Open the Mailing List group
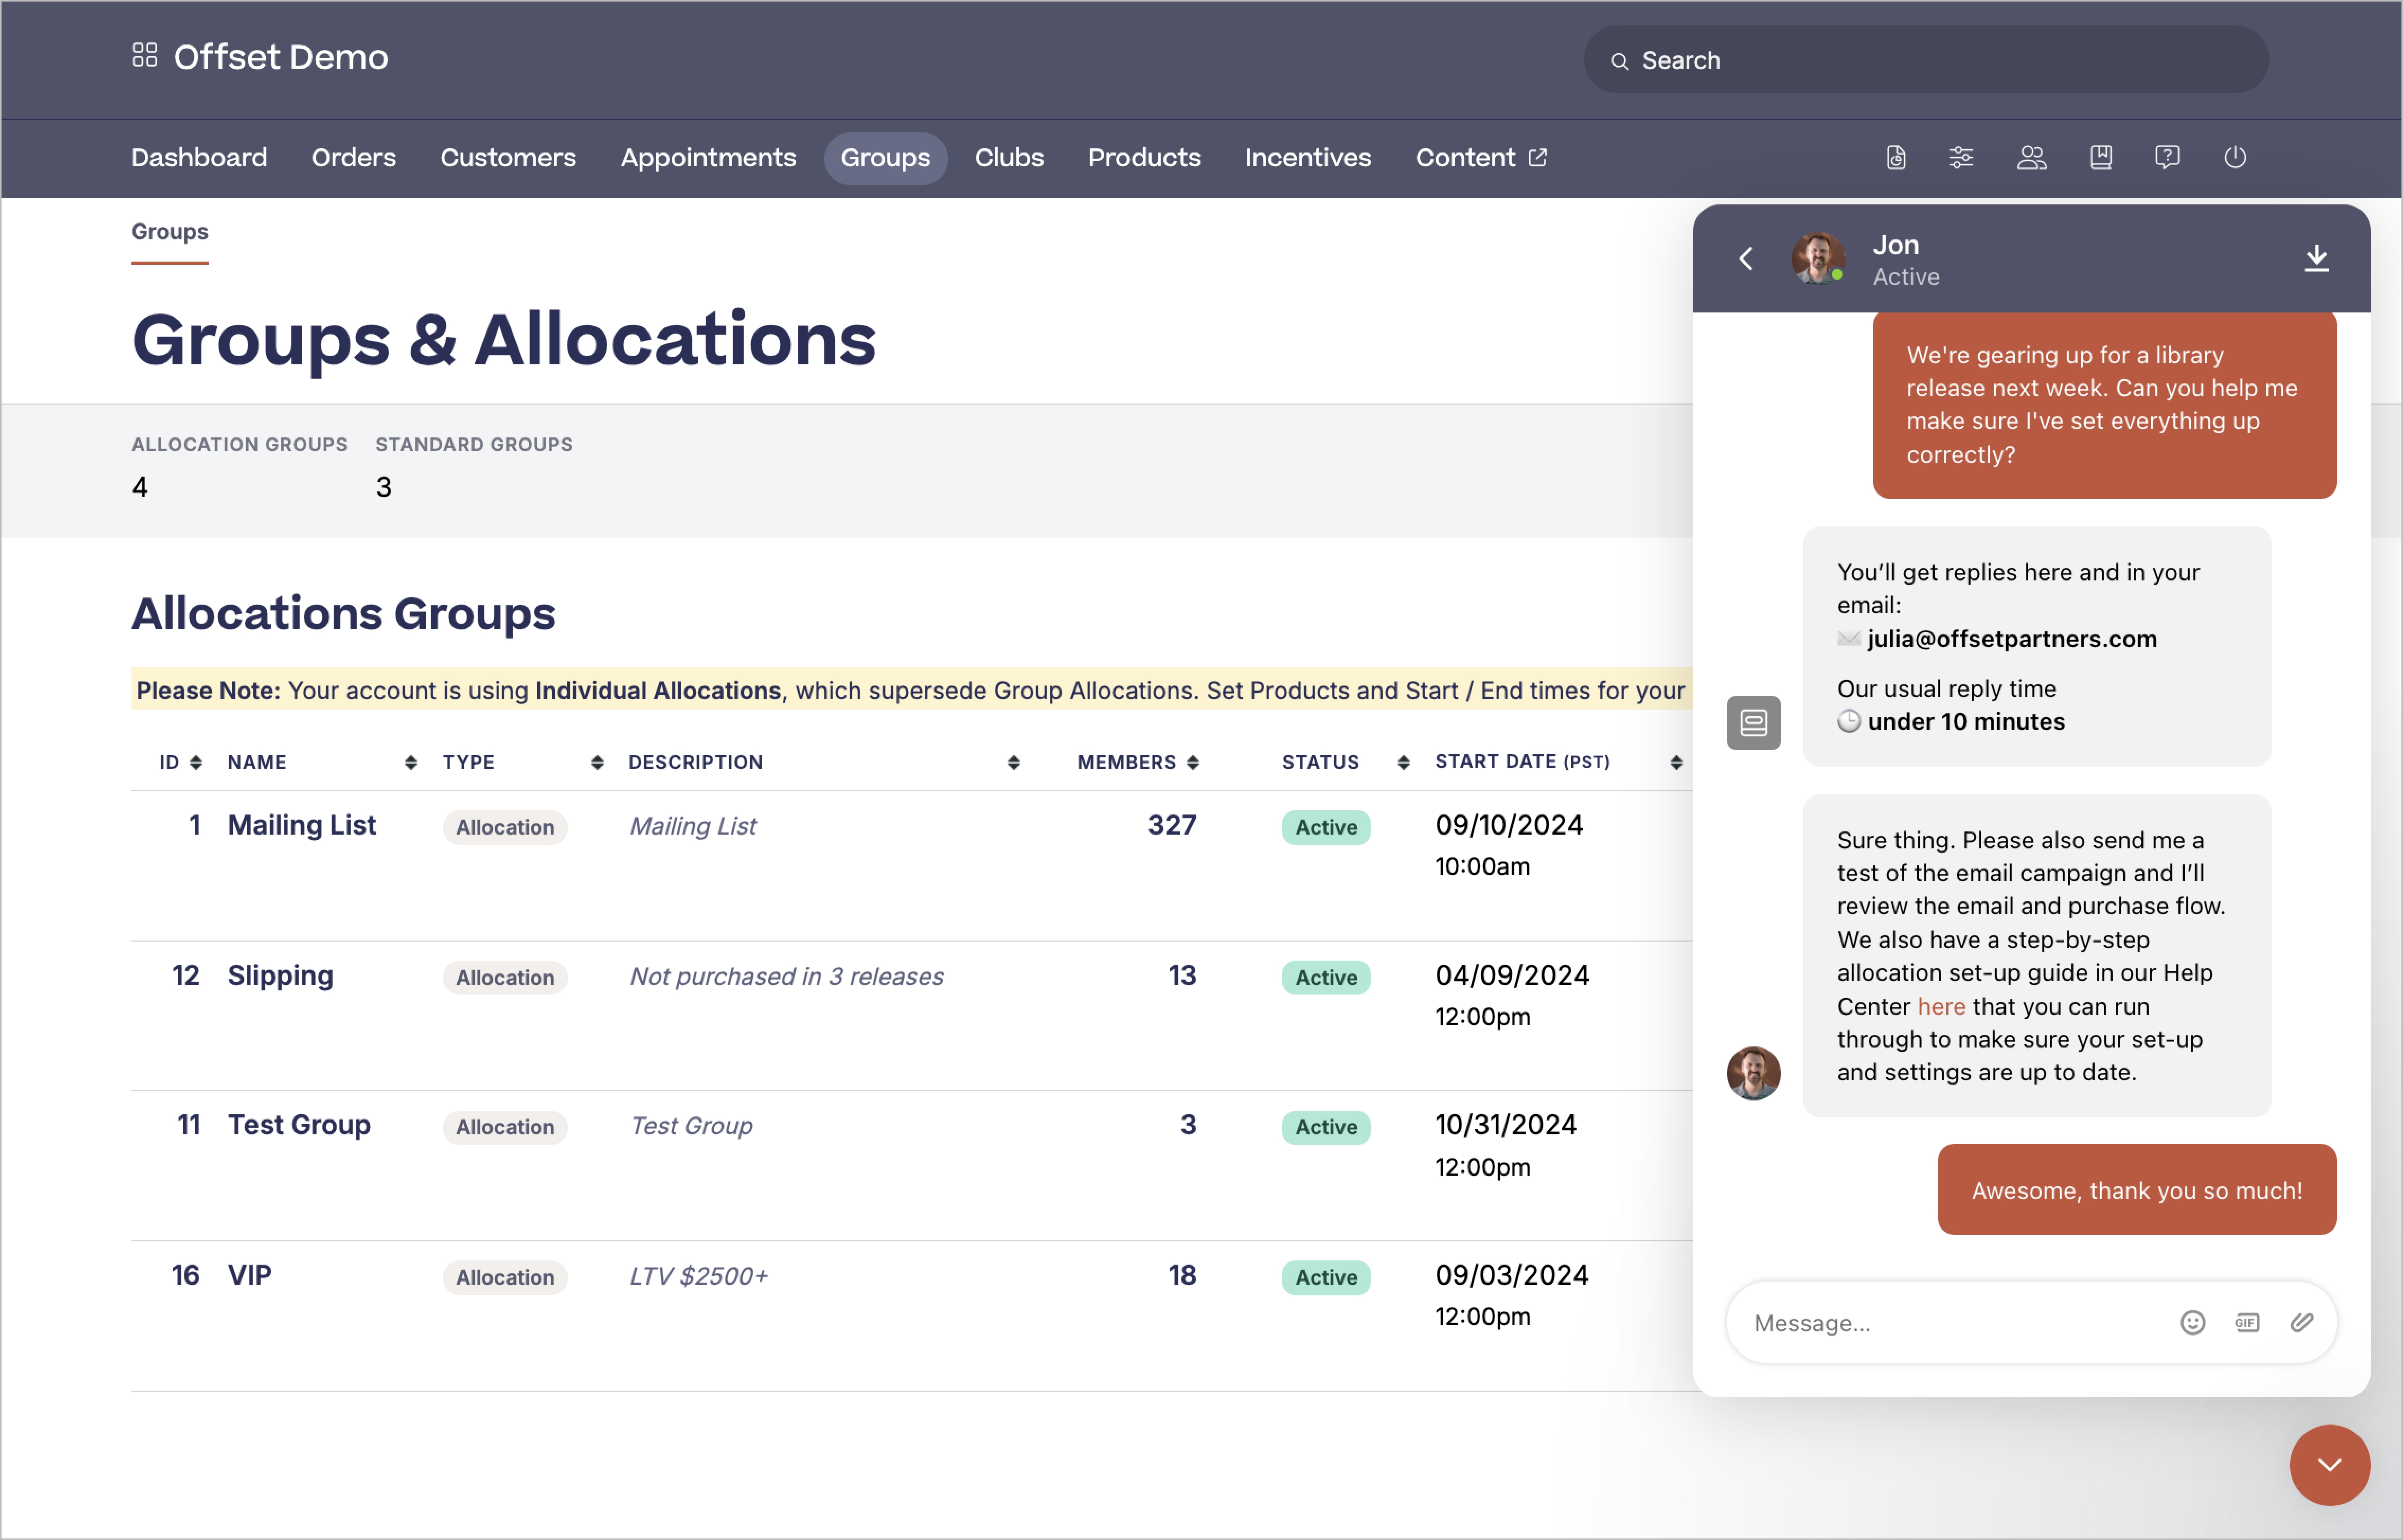This screenshot has width=2403, height=1540. (x=301, y=825)
